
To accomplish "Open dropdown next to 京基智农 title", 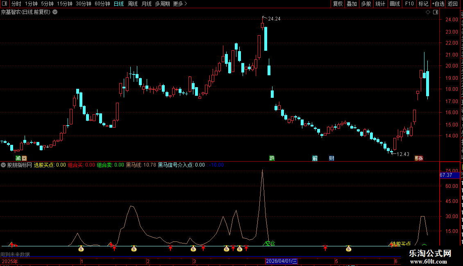I will click(x=55, y=12).
